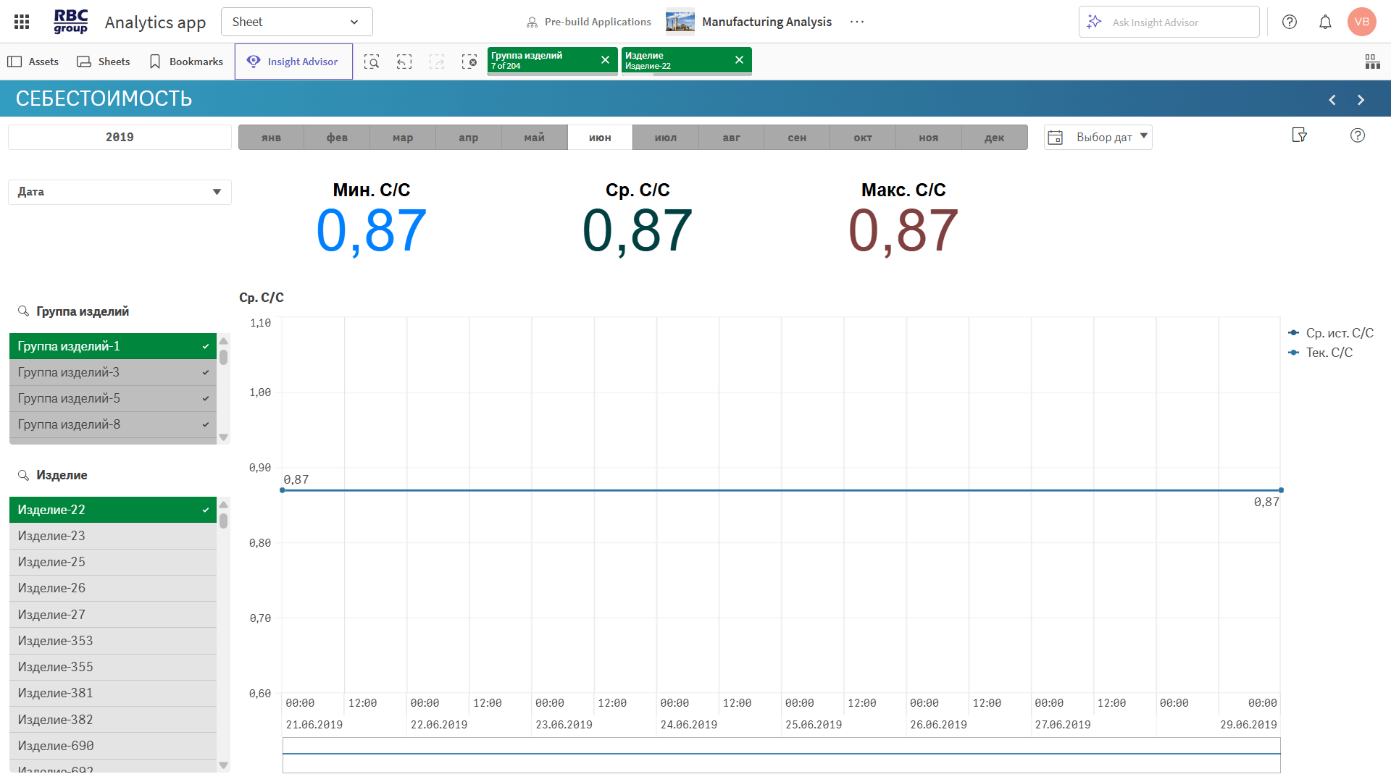Open the app launcher grid icon
This screenshot has height=782, width=1391.
[x=22, y=22]
